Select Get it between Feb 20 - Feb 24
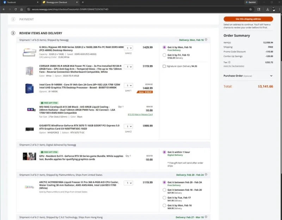 [x=164, y=182]
